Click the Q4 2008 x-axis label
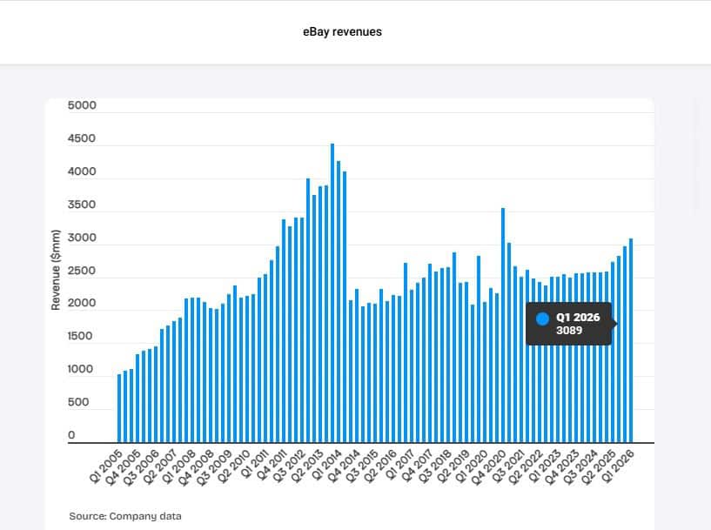The height and width of the screenshot is (530, 711). [197, 467]
